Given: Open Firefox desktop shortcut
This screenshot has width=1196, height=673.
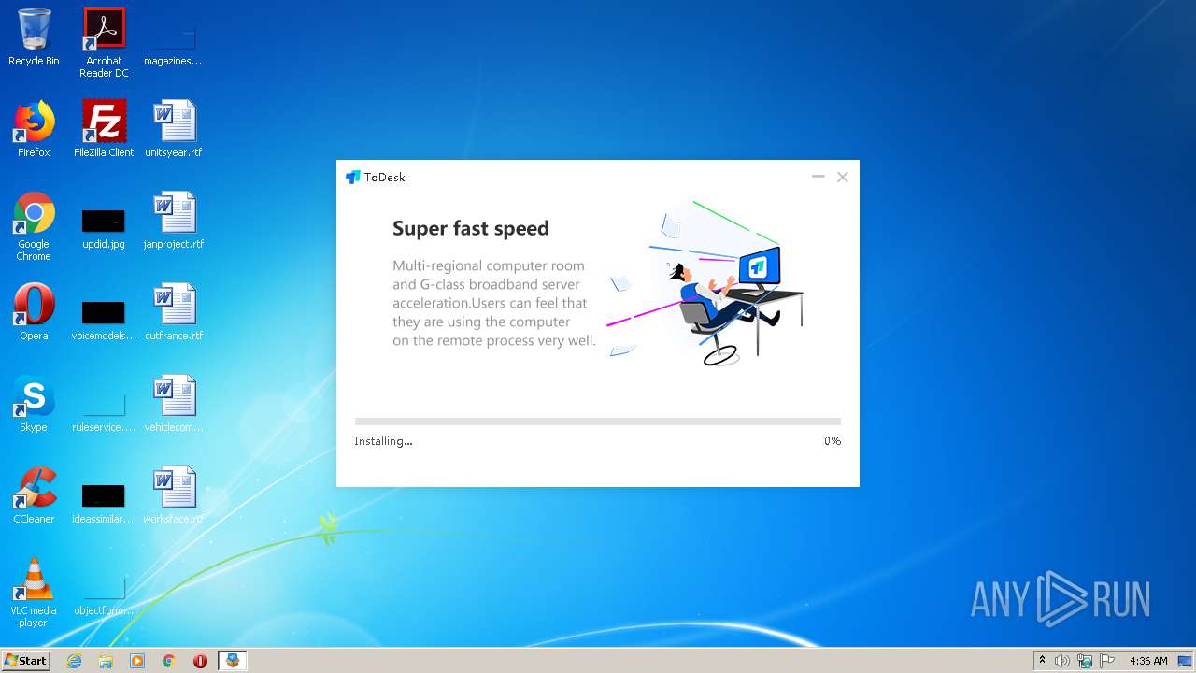Looking at the screenshot, I should click(34, 129).
